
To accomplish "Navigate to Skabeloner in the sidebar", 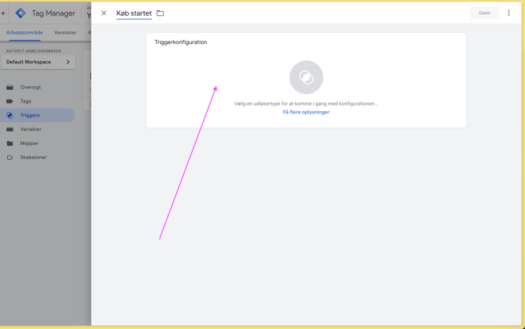I will click(x=33, y=157).
